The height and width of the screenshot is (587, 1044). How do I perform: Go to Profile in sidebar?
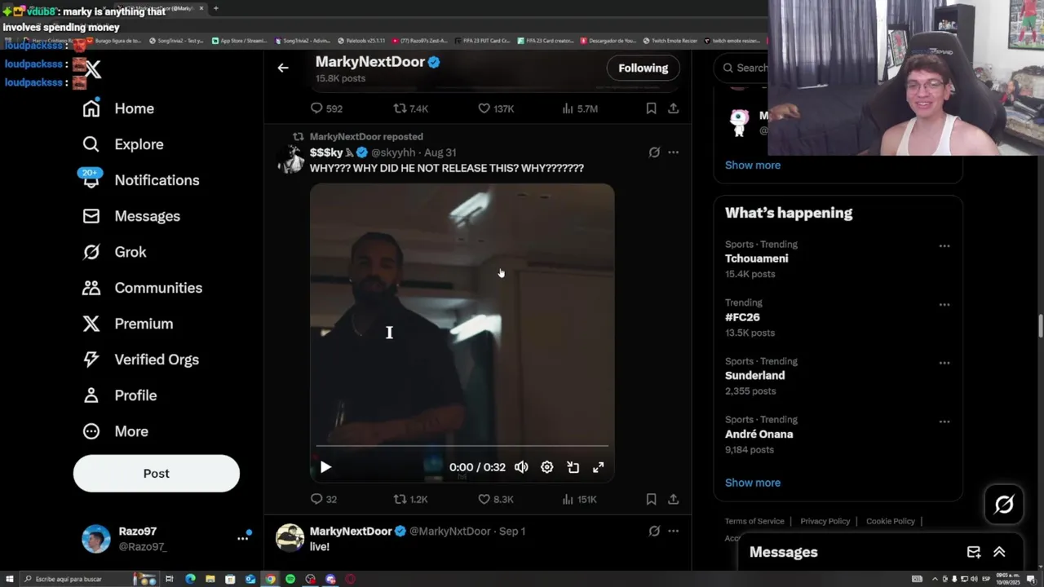click(x=119, y=395)
